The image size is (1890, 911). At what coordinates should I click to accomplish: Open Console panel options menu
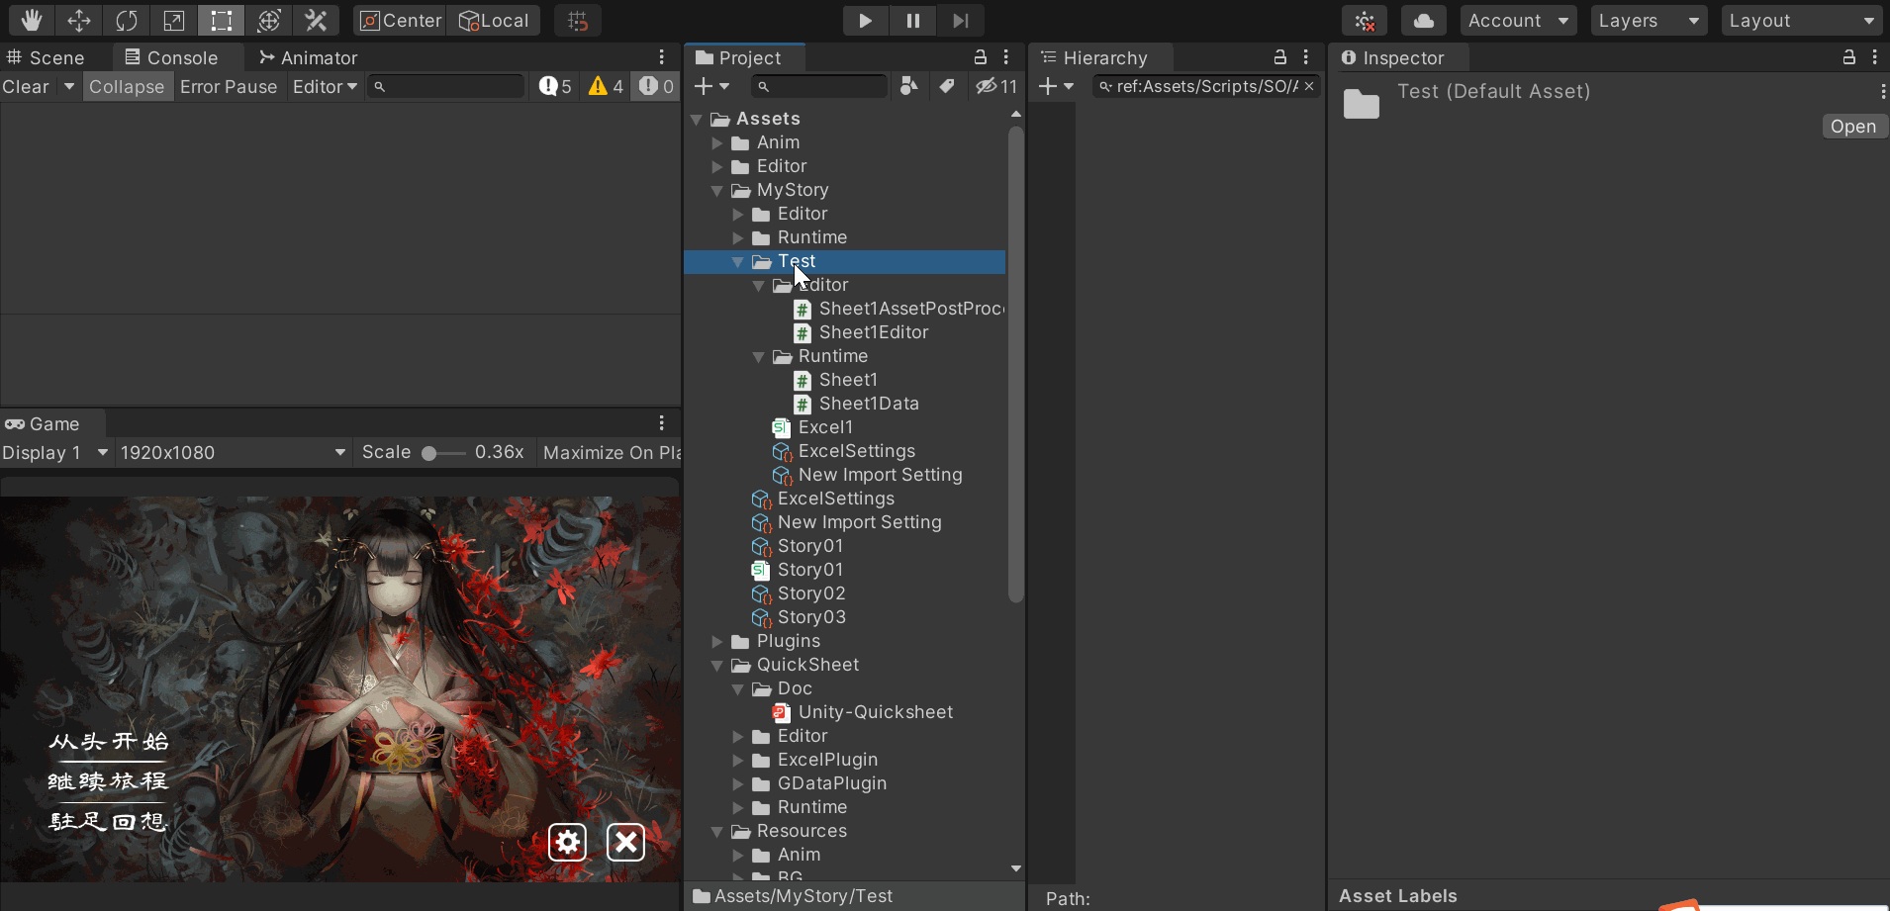coord(662,57)
